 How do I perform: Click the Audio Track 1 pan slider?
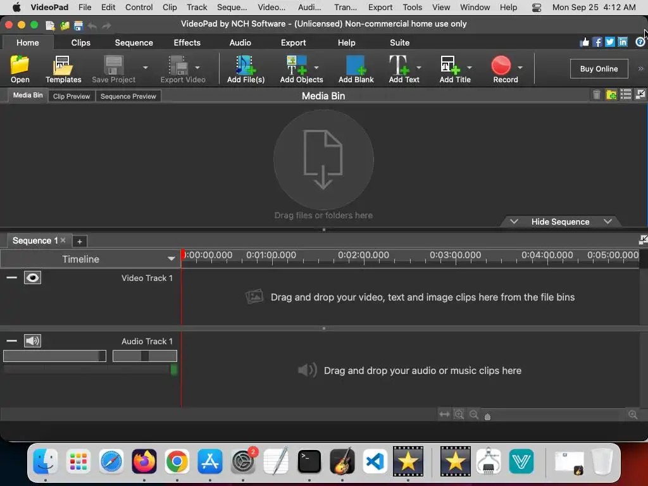point(145,356)
